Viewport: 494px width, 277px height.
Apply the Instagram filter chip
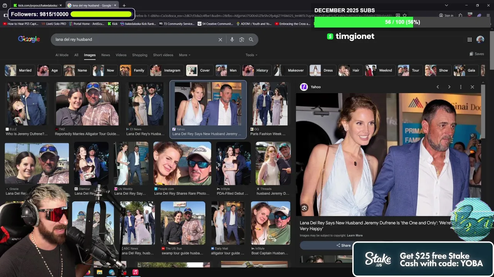pos(166,70)
